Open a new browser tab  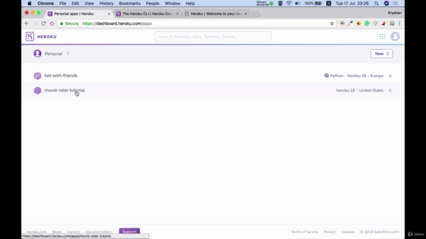256,14
